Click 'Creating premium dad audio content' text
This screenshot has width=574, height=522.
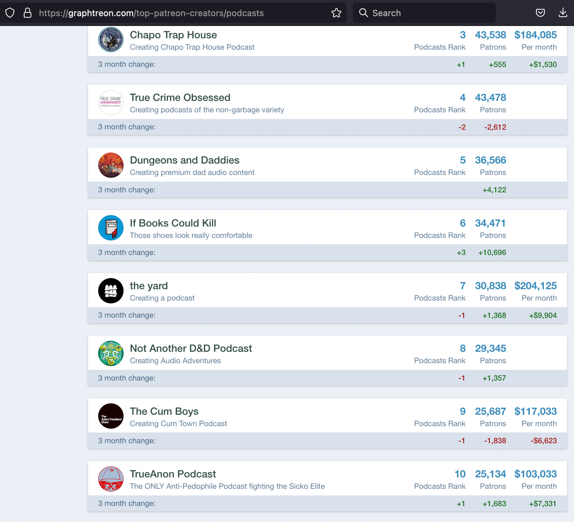[192, 172]
